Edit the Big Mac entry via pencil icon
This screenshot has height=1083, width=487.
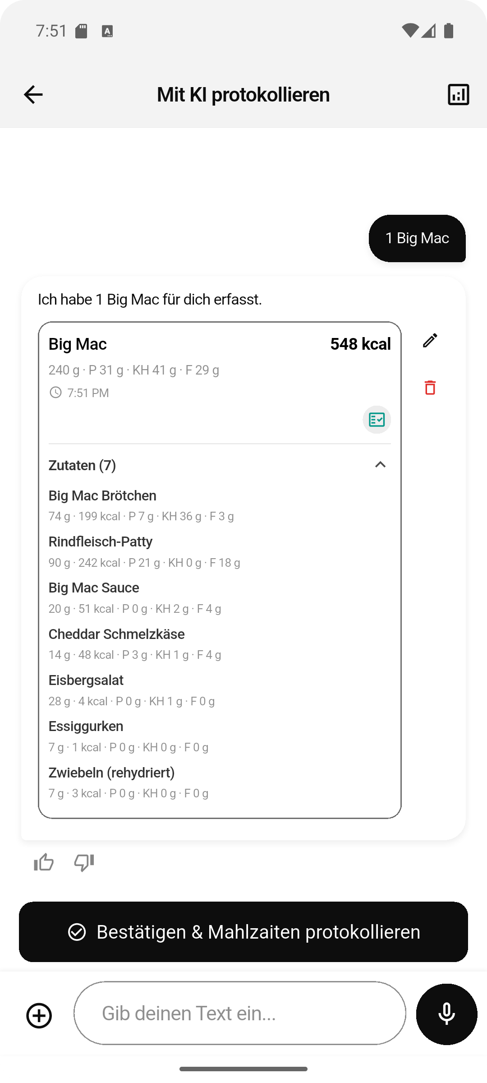pos(430,342)
